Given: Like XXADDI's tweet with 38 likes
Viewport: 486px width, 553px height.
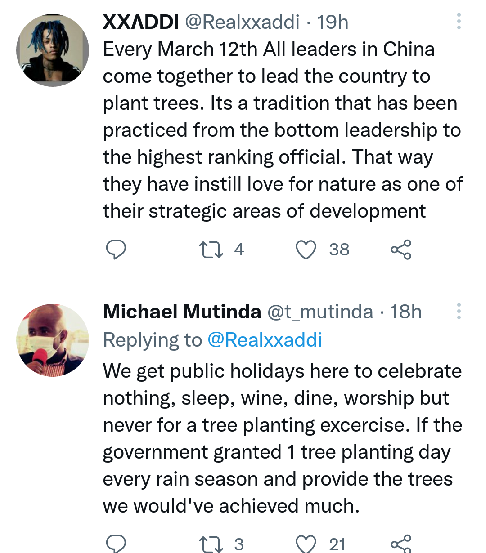Looking at the screenshot, I should [x=306, y=250].
